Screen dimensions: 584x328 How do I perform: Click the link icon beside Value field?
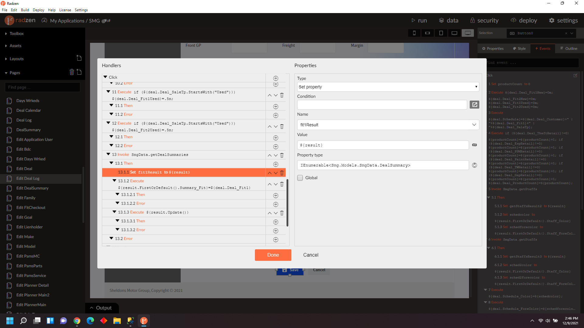point(474,145)
